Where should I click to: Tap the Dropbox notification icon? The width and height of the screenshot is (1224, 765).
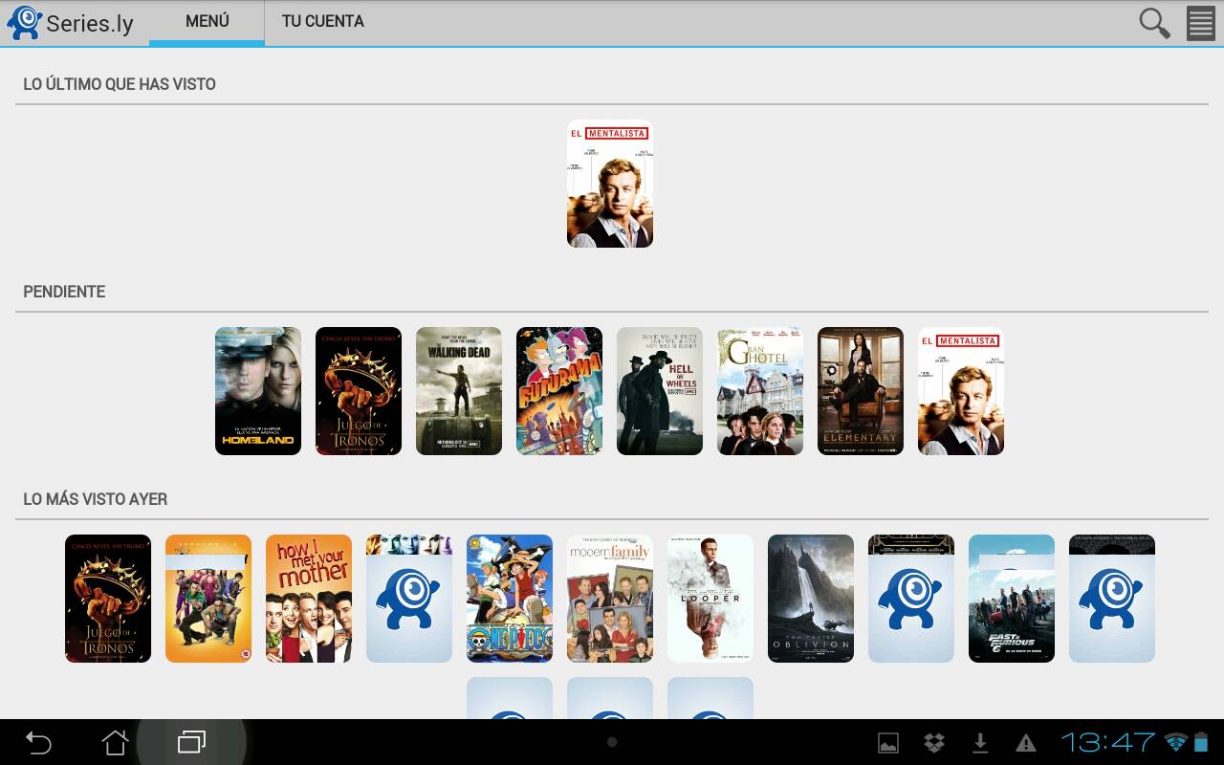click(934, 743)
